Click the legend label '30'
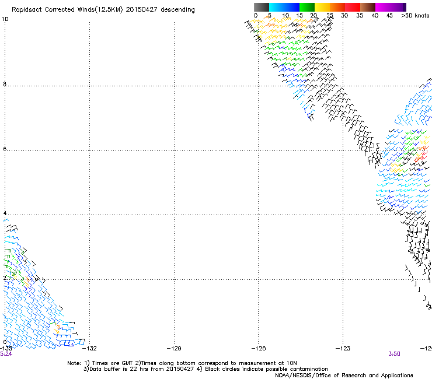Image resolution: width=432 pixels, height=379 pixels. coord(344,16)
